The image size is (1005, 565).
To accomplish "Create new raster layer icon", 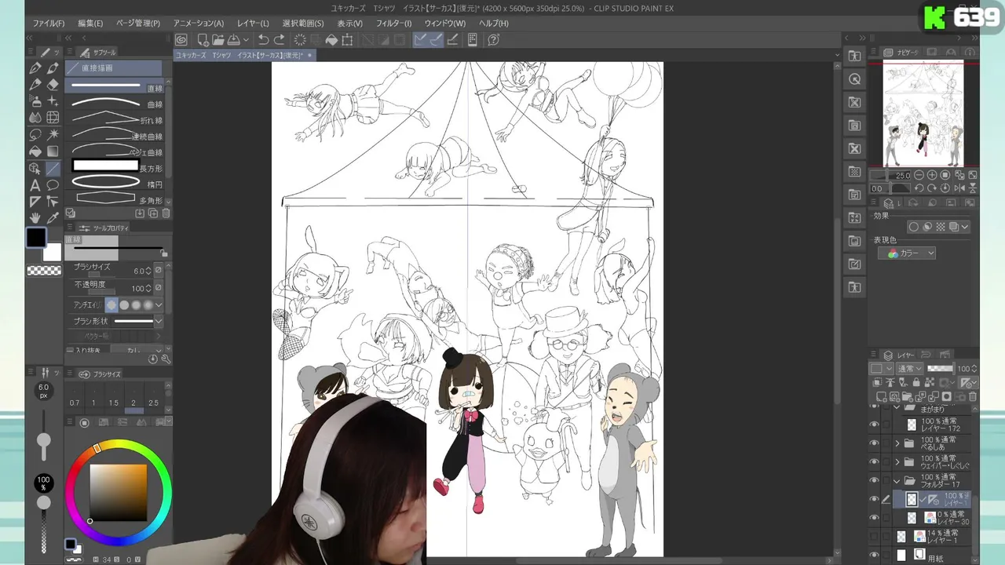I will tap(883, 397).
